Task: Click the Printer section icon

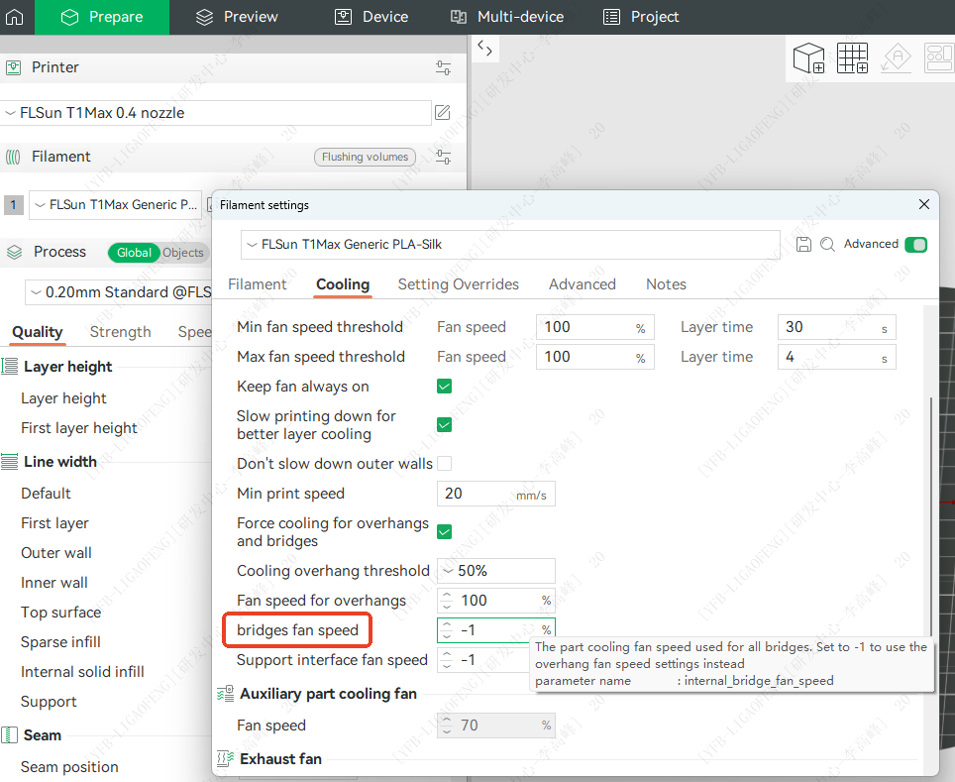Action: click(x=14, y=67)
